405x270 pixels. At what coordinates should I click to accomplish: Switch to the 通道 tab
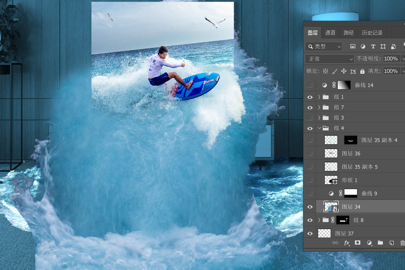point(330,32)
